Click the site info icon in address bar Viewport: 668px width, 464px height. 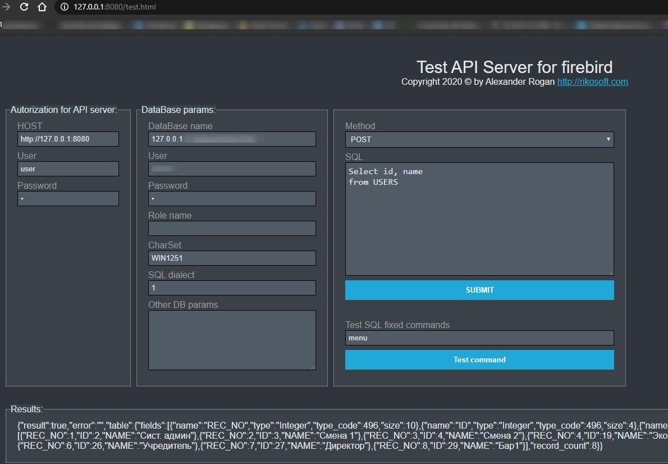(63, 8)
